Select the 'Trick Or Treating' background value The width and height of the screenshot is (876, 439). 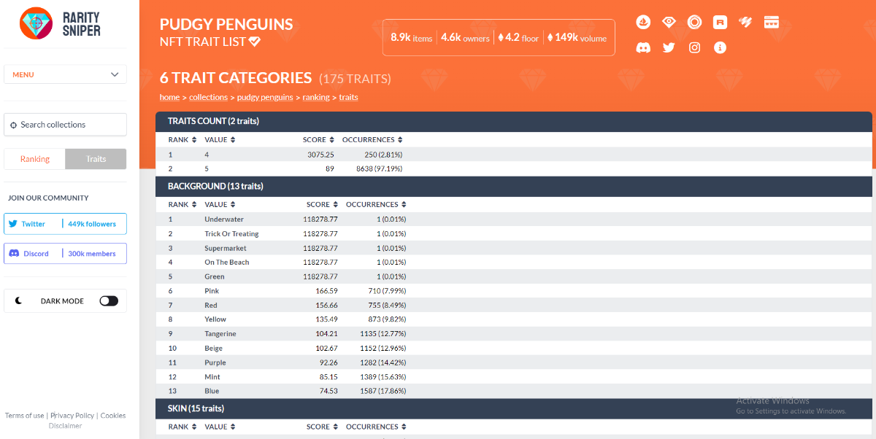pyautogui.click(x=231, y=234)
